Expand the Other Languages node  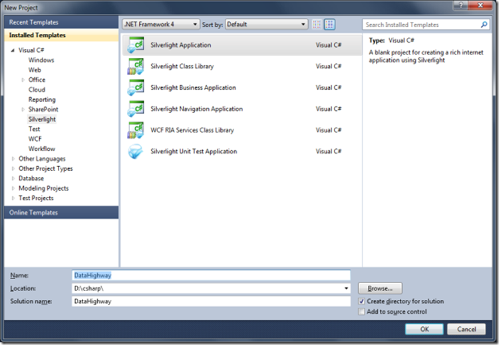13,159
